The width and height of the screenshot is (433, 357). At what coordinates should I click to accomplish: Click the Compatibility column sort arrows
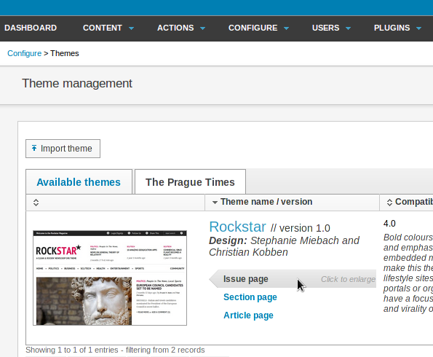point(389,203)
